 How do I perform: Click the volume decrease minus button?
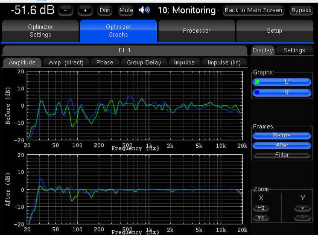[66, 10]
